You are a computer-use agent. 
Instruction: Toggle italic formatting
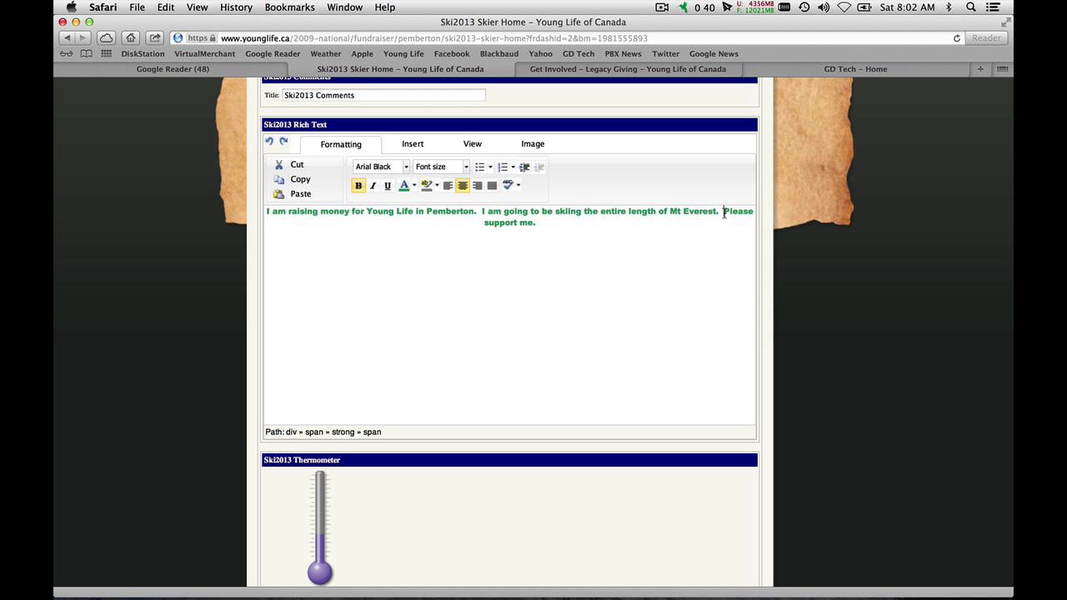[x=373, y=186]
